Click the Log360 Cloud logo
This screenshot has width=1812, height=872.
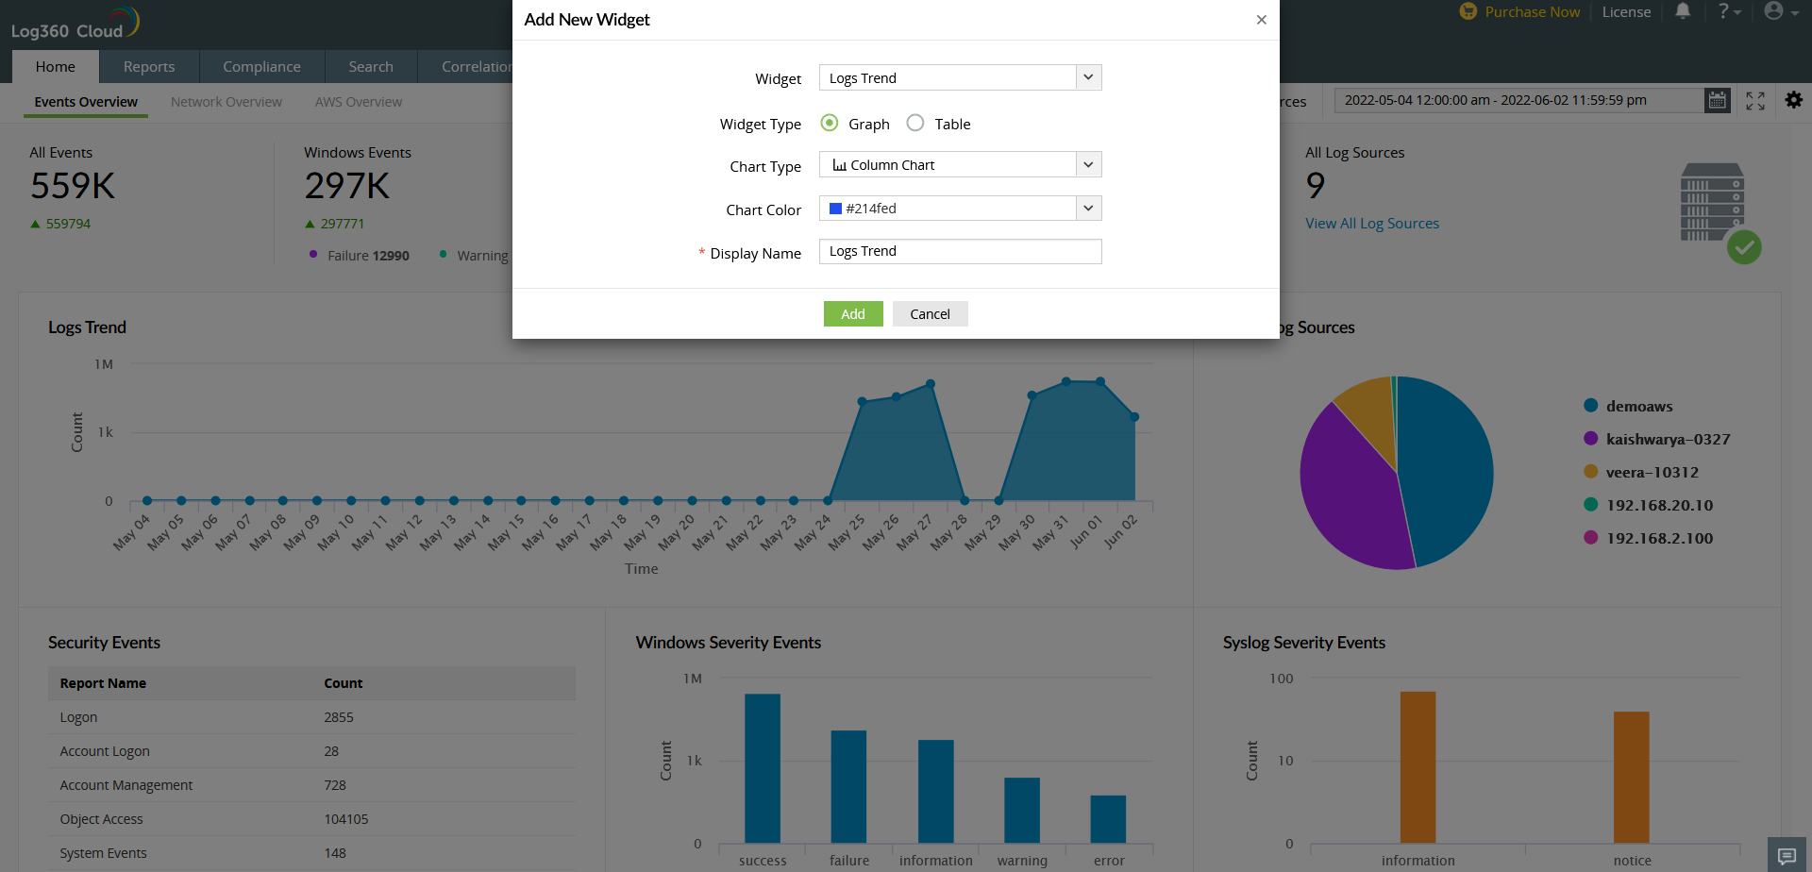[x=75, y=24]
